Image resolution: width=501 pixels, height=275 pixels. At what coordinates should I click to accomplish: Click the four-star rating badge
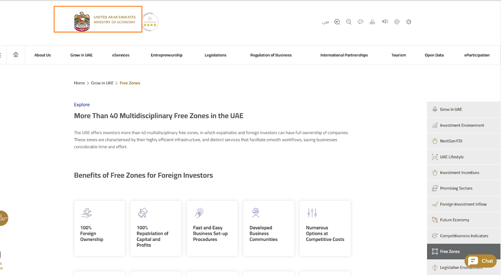tap(150, 22)
